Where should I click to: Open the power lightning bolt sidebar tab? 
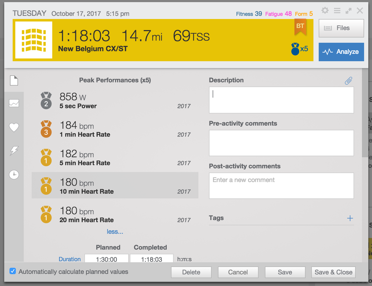[14, 151]
